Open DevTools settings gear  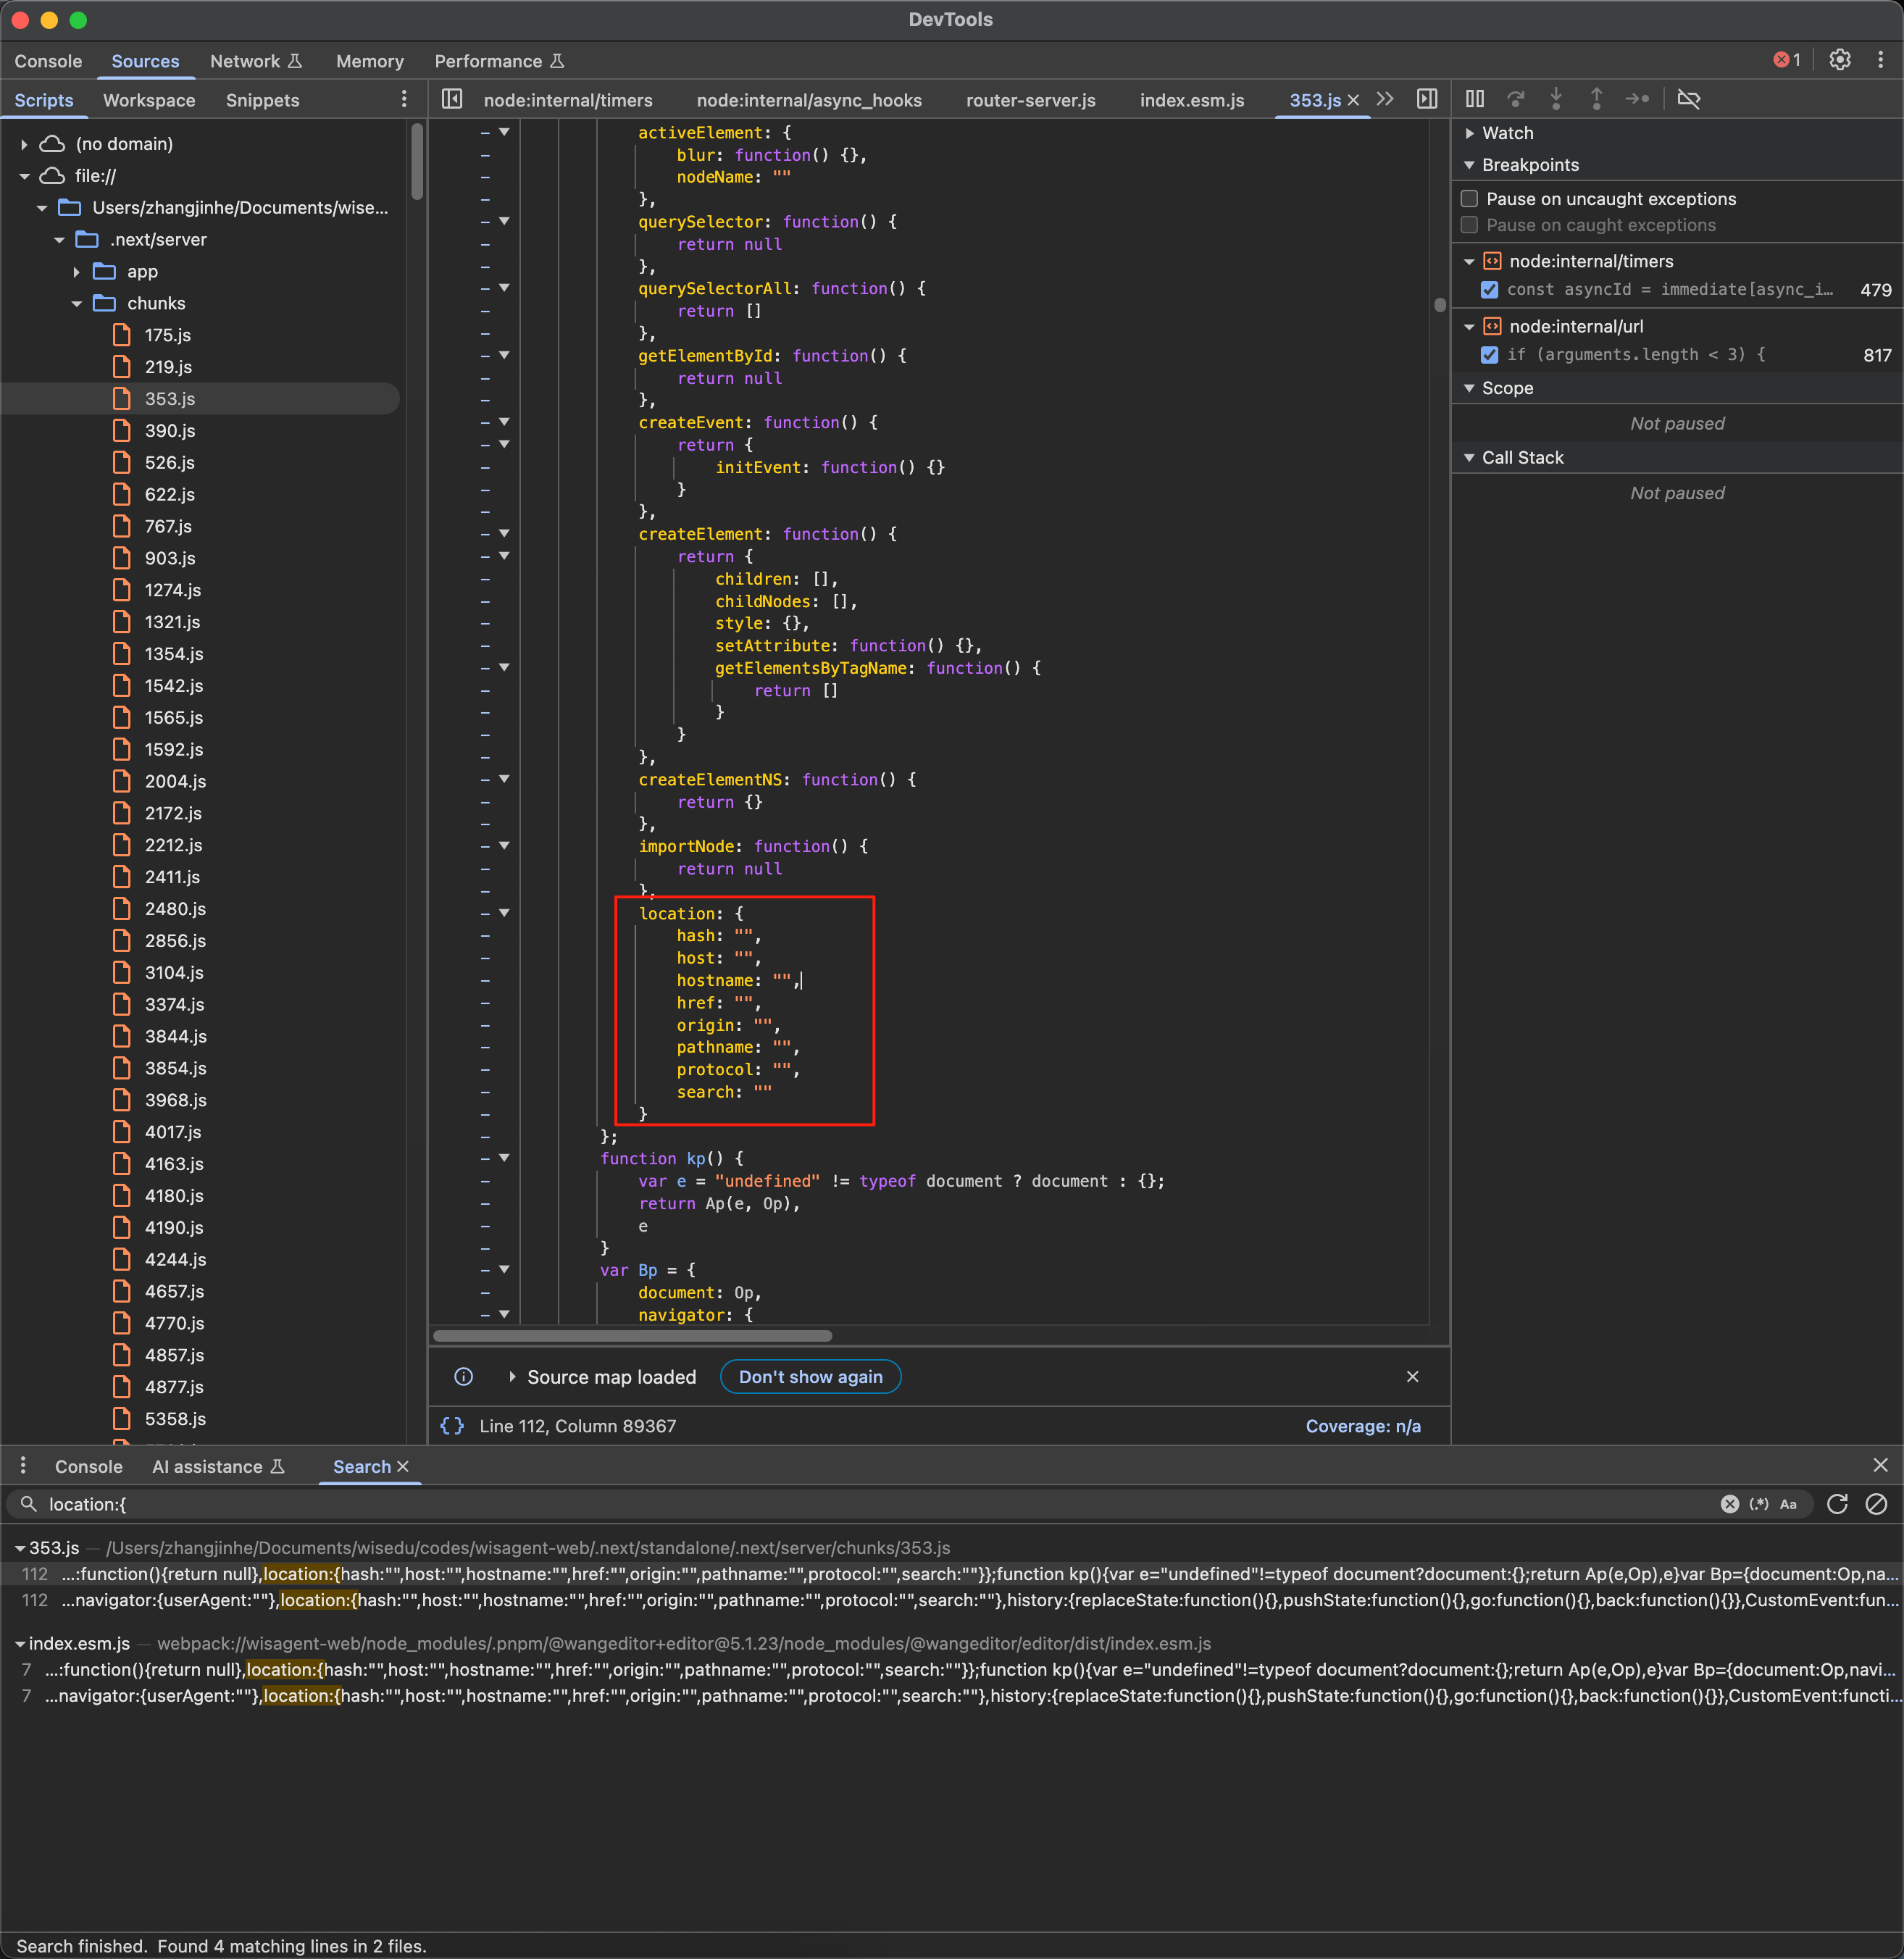tap(1839, 60)
